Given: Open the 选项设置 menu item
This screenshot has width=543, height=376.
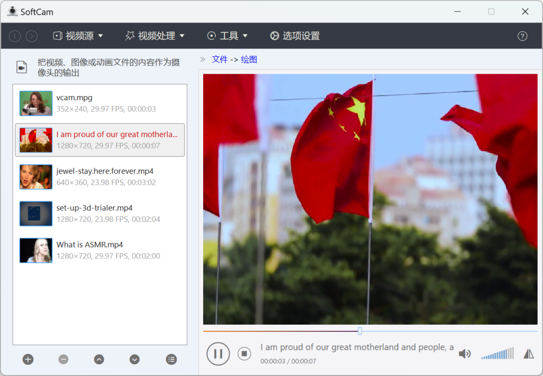Looking at the screenshot, I should [x=294, y=36].
